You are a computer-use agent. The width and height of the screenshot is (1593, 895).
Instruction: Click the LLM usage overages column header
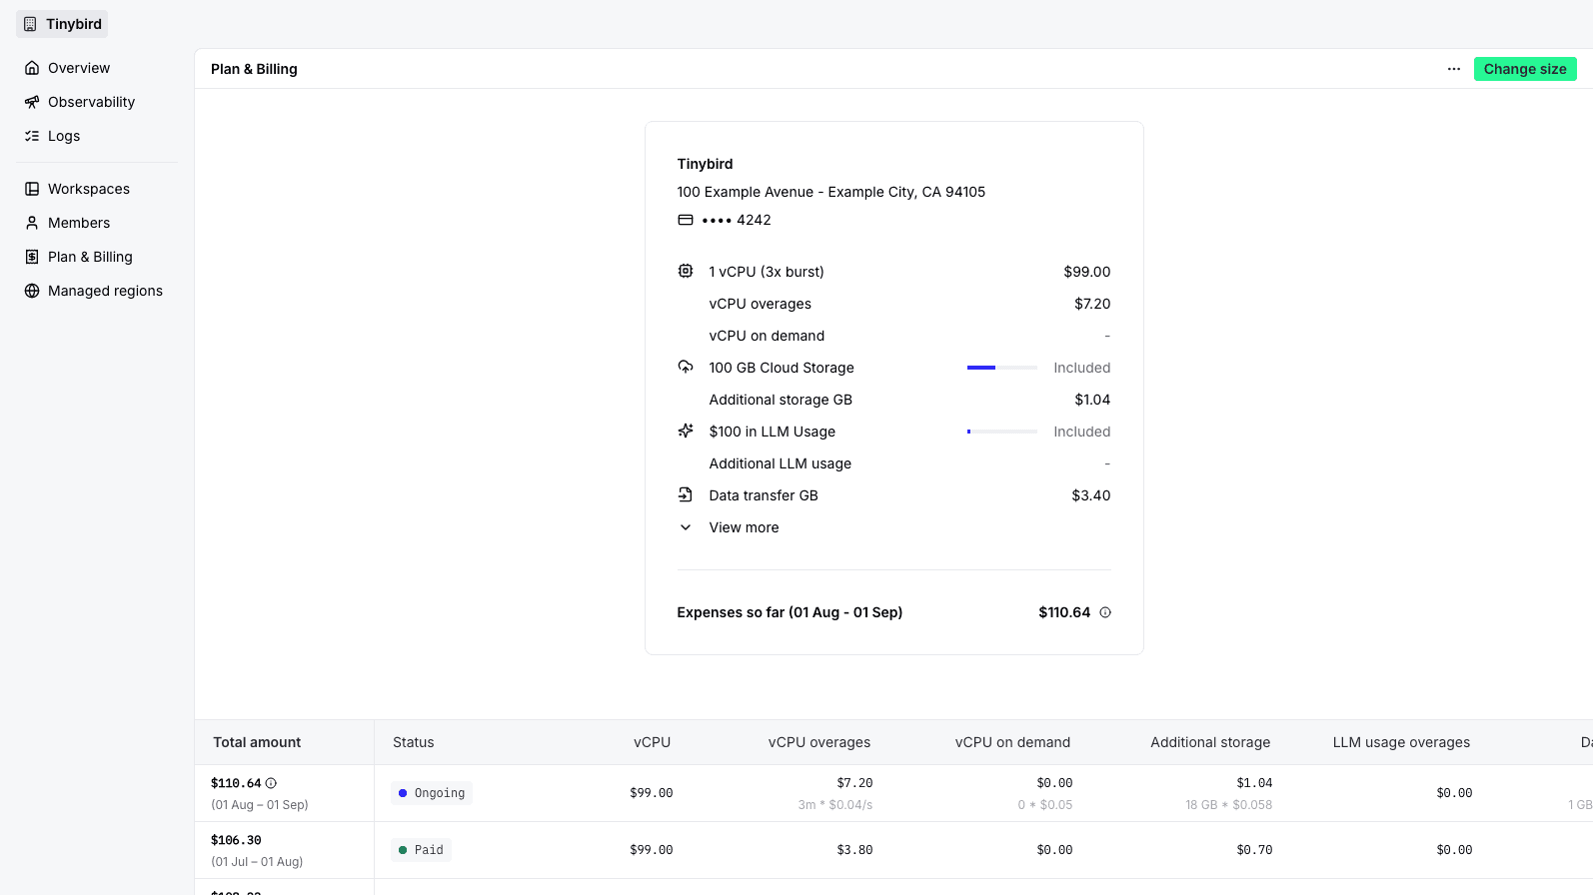point(1401,742)
